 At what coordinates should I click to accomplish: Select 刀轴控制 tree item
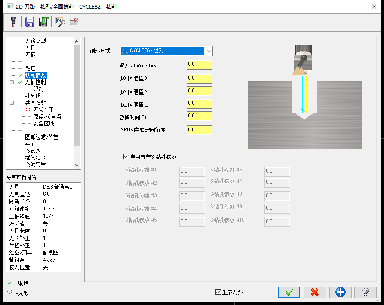click(36, 82)
